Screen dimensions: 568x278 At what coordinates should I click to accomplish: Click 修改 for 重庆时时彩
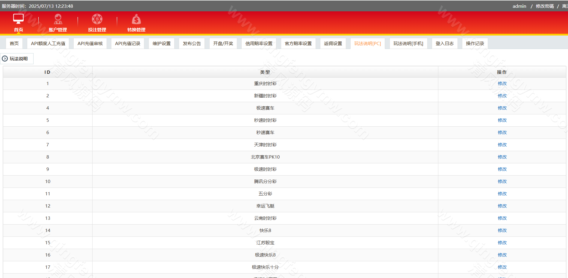point(502,84)
